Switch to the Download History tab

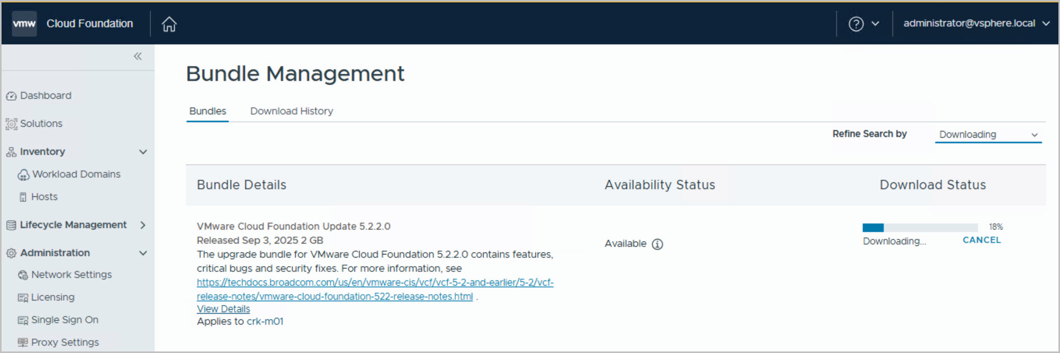tap(292, 111)
